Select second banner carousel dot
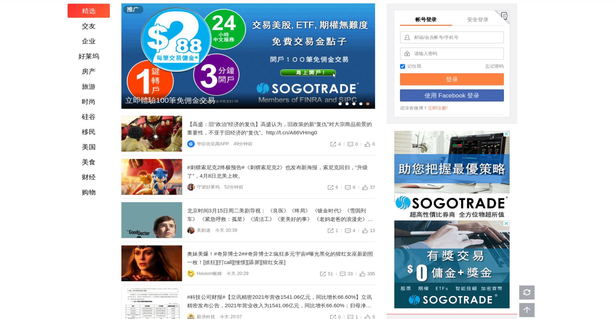615x319 pixels. [x=347, y=104]
